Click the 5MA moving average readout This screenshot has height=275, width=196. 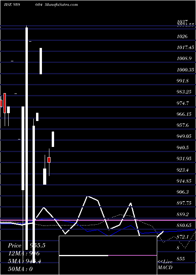click(24, 261)
